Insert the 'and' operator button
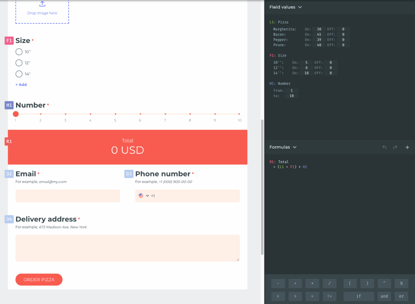Viewport: 415px width, 304px height. [x=384, y=296]
